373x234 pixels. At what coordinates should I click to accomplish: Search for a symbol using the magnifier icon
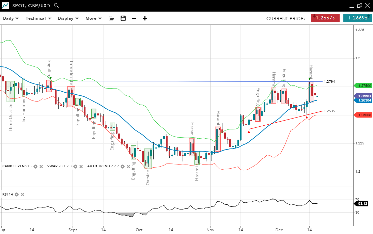[57, 6]
